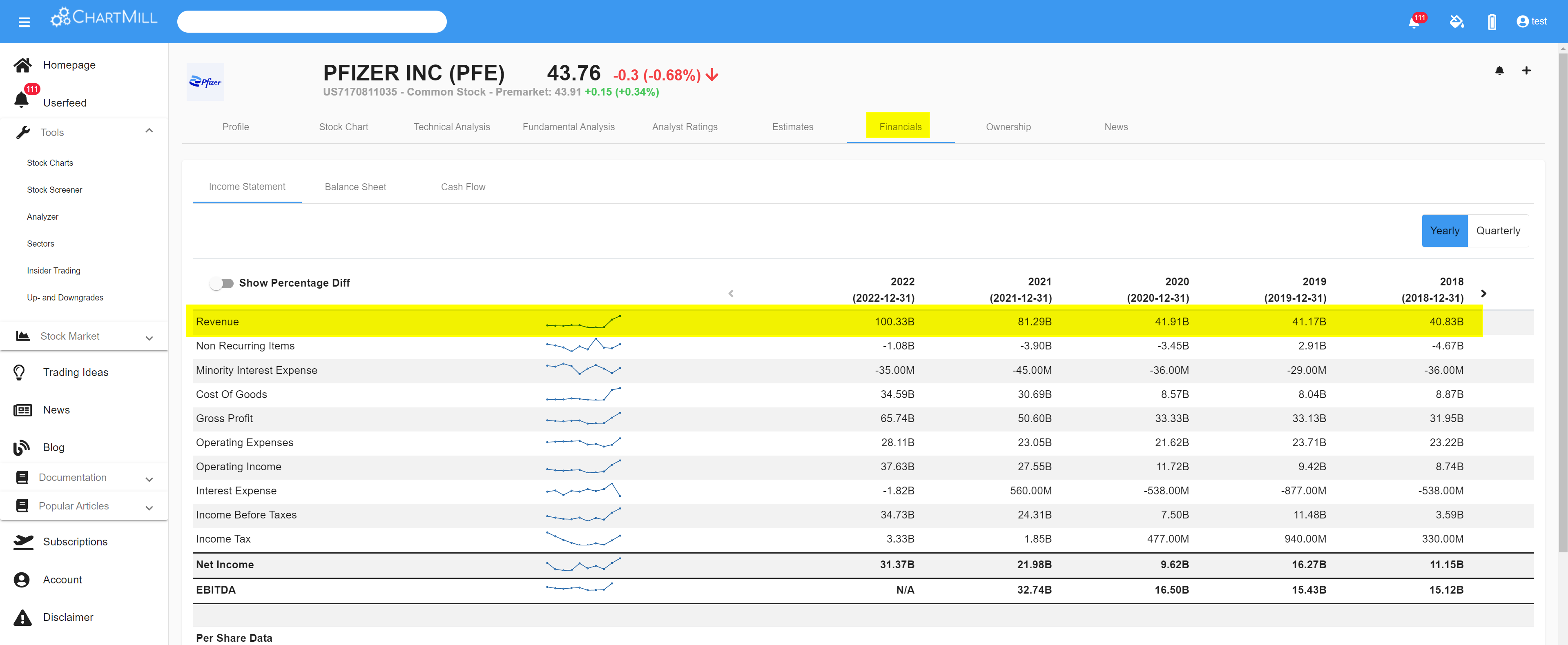Click the Interest Expense sparkline
The width and height of the screenshot is (1568, 645).
583,490
